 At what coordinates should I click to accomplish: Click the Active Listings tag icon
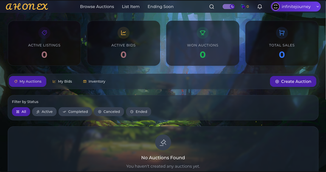(44, 33)
